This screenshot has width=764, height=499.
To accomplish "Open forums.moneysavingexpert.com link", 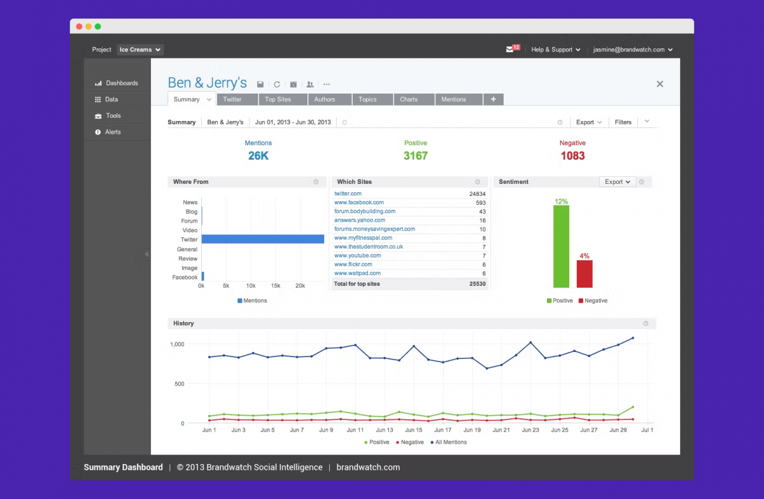I will tap(374, 229).
